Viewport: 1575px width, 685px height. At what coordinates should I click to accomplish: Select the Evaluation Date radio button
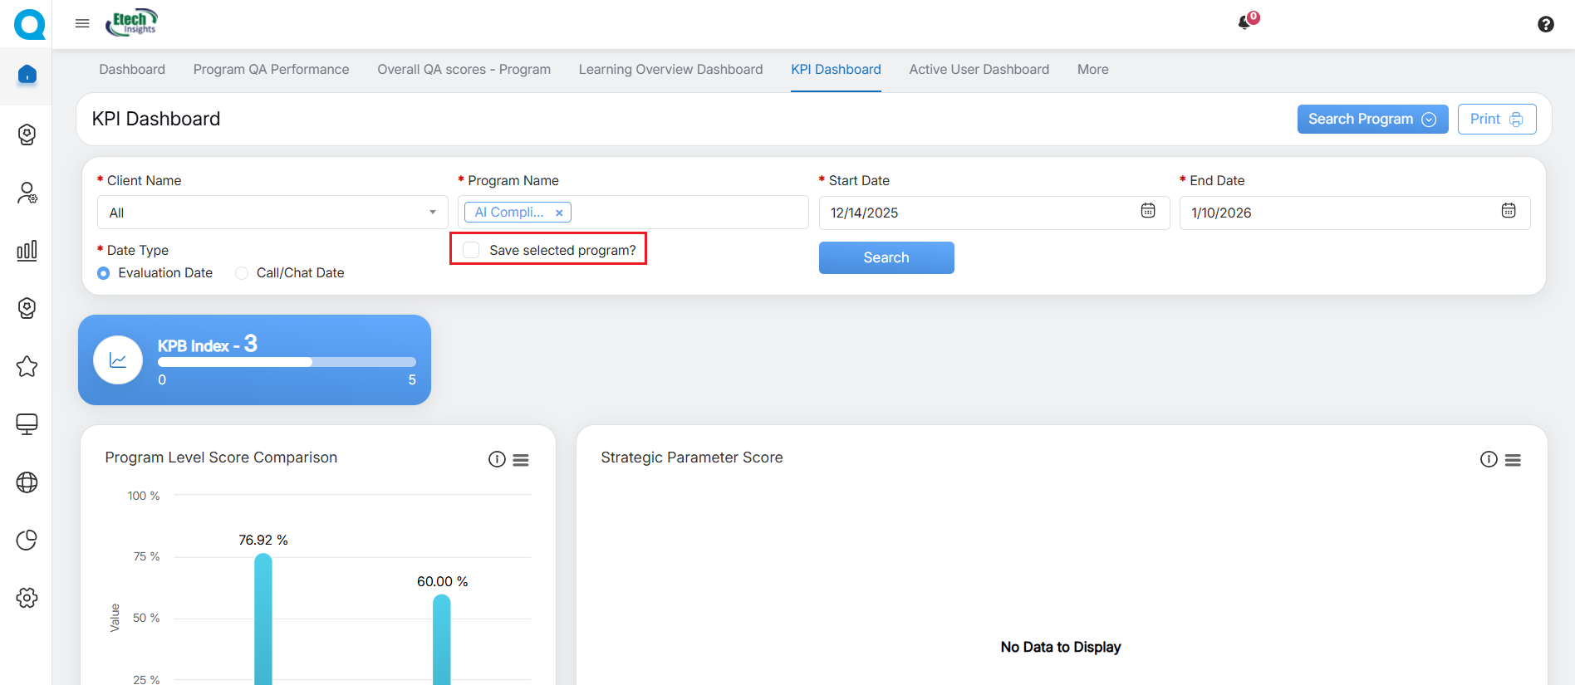(104, 273)
